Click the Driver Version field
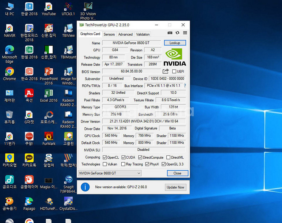The width and height of the screenshot is (282, 223). coord(144,121)
